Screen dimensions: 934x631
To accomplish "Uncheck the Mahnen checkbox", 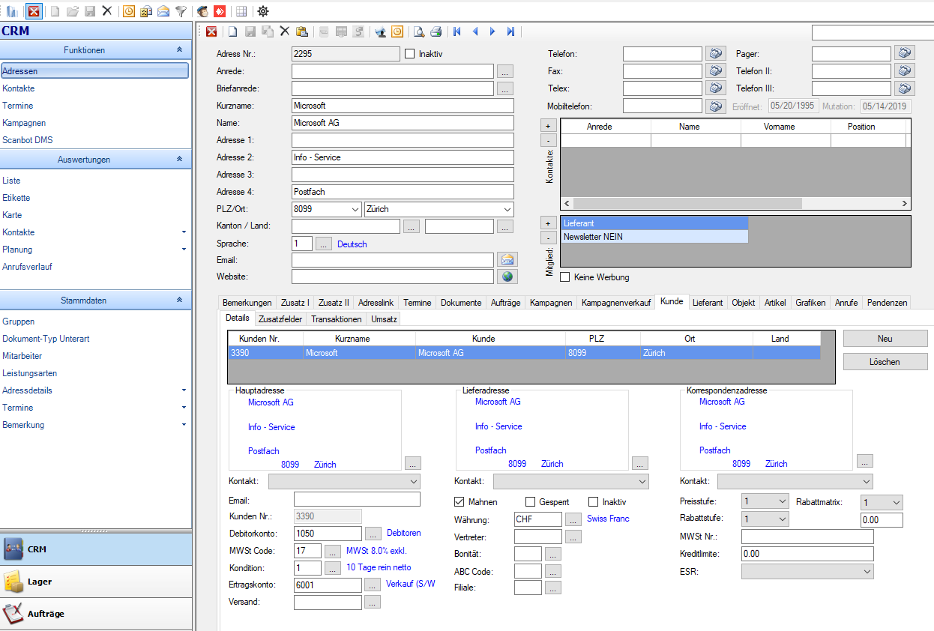I will (460, 502).
